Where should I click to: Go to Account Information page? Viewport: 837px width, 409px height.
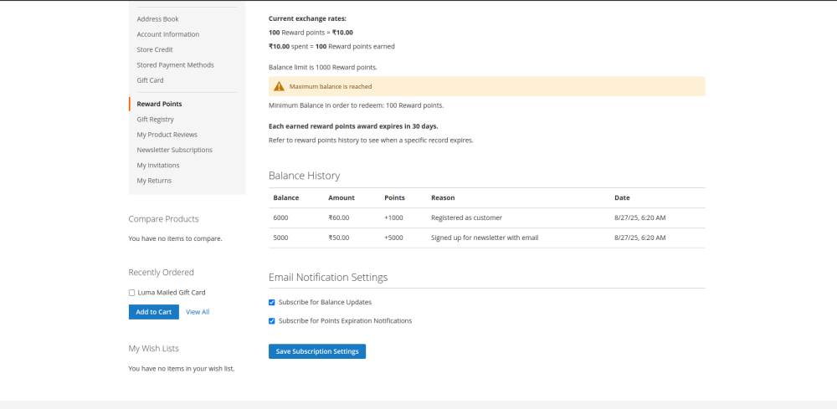click(x=168, y=34)
